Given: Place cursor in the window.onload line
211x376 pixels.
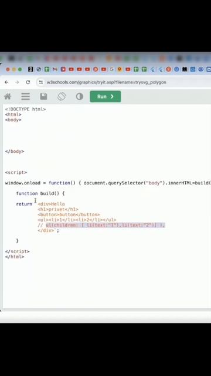Looking at the screenshot, I should [x=108, y=183].
